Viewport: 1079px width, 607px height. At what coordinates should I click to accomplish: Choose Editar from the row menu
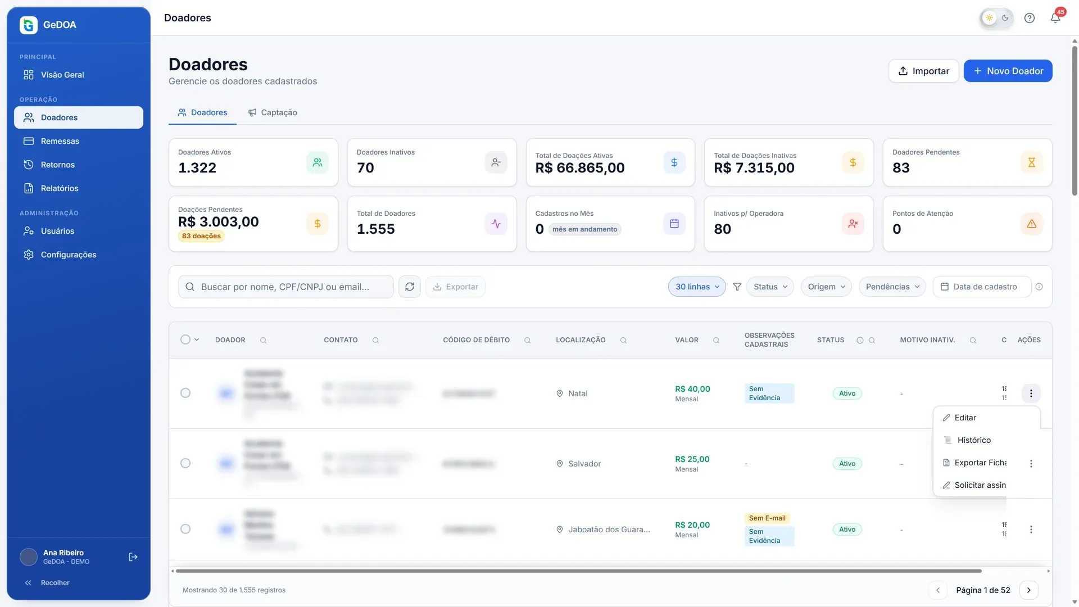pos(987,418)
